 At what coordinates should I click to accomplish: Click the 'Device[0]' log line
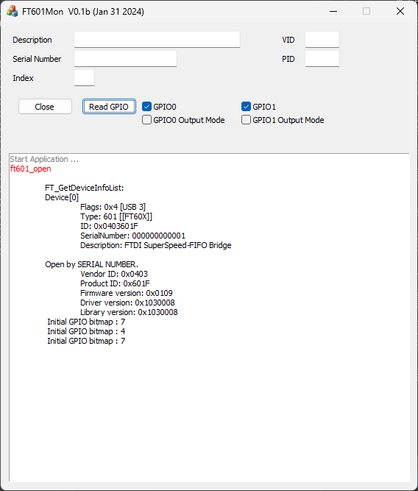pyautogui.click(x=62, y=197)
